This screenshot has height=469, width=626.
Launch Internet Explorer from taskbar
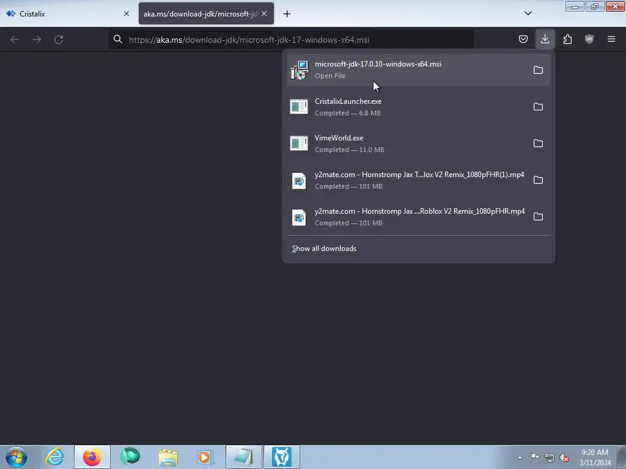coord(54,457)
